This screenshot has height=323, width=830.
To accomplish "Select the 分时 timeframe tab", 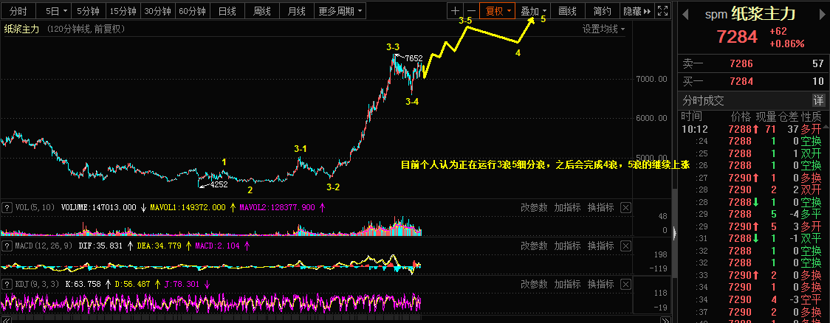I will click(18, 10).
